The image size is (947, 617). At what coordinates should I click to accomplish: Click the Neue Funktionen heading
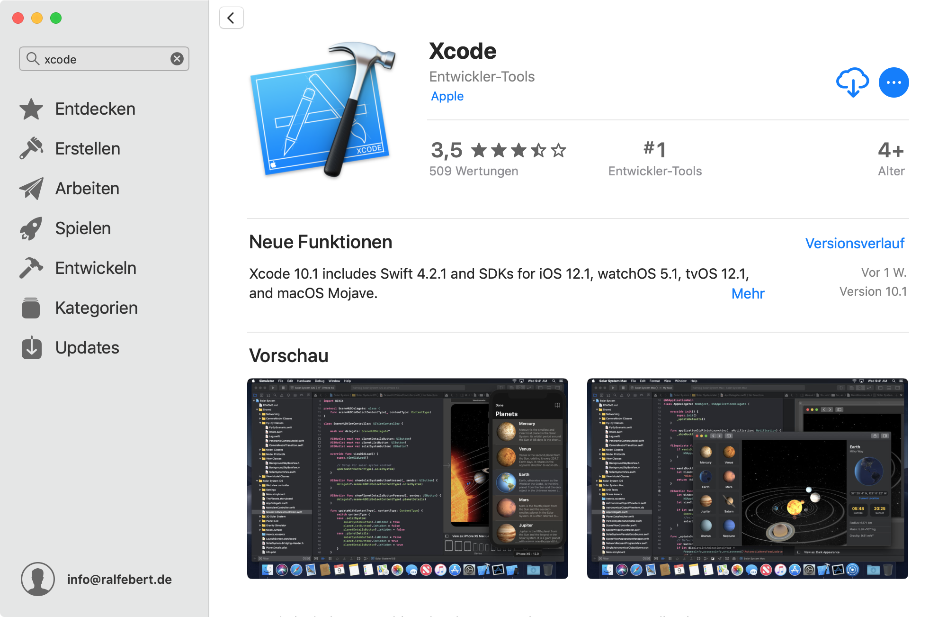tap(321, 242)
